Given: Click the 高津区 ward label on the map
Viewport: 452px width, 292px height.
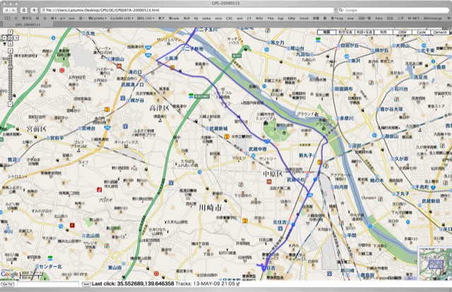Looking at the screenshot, I should click(x=159, y=109).
